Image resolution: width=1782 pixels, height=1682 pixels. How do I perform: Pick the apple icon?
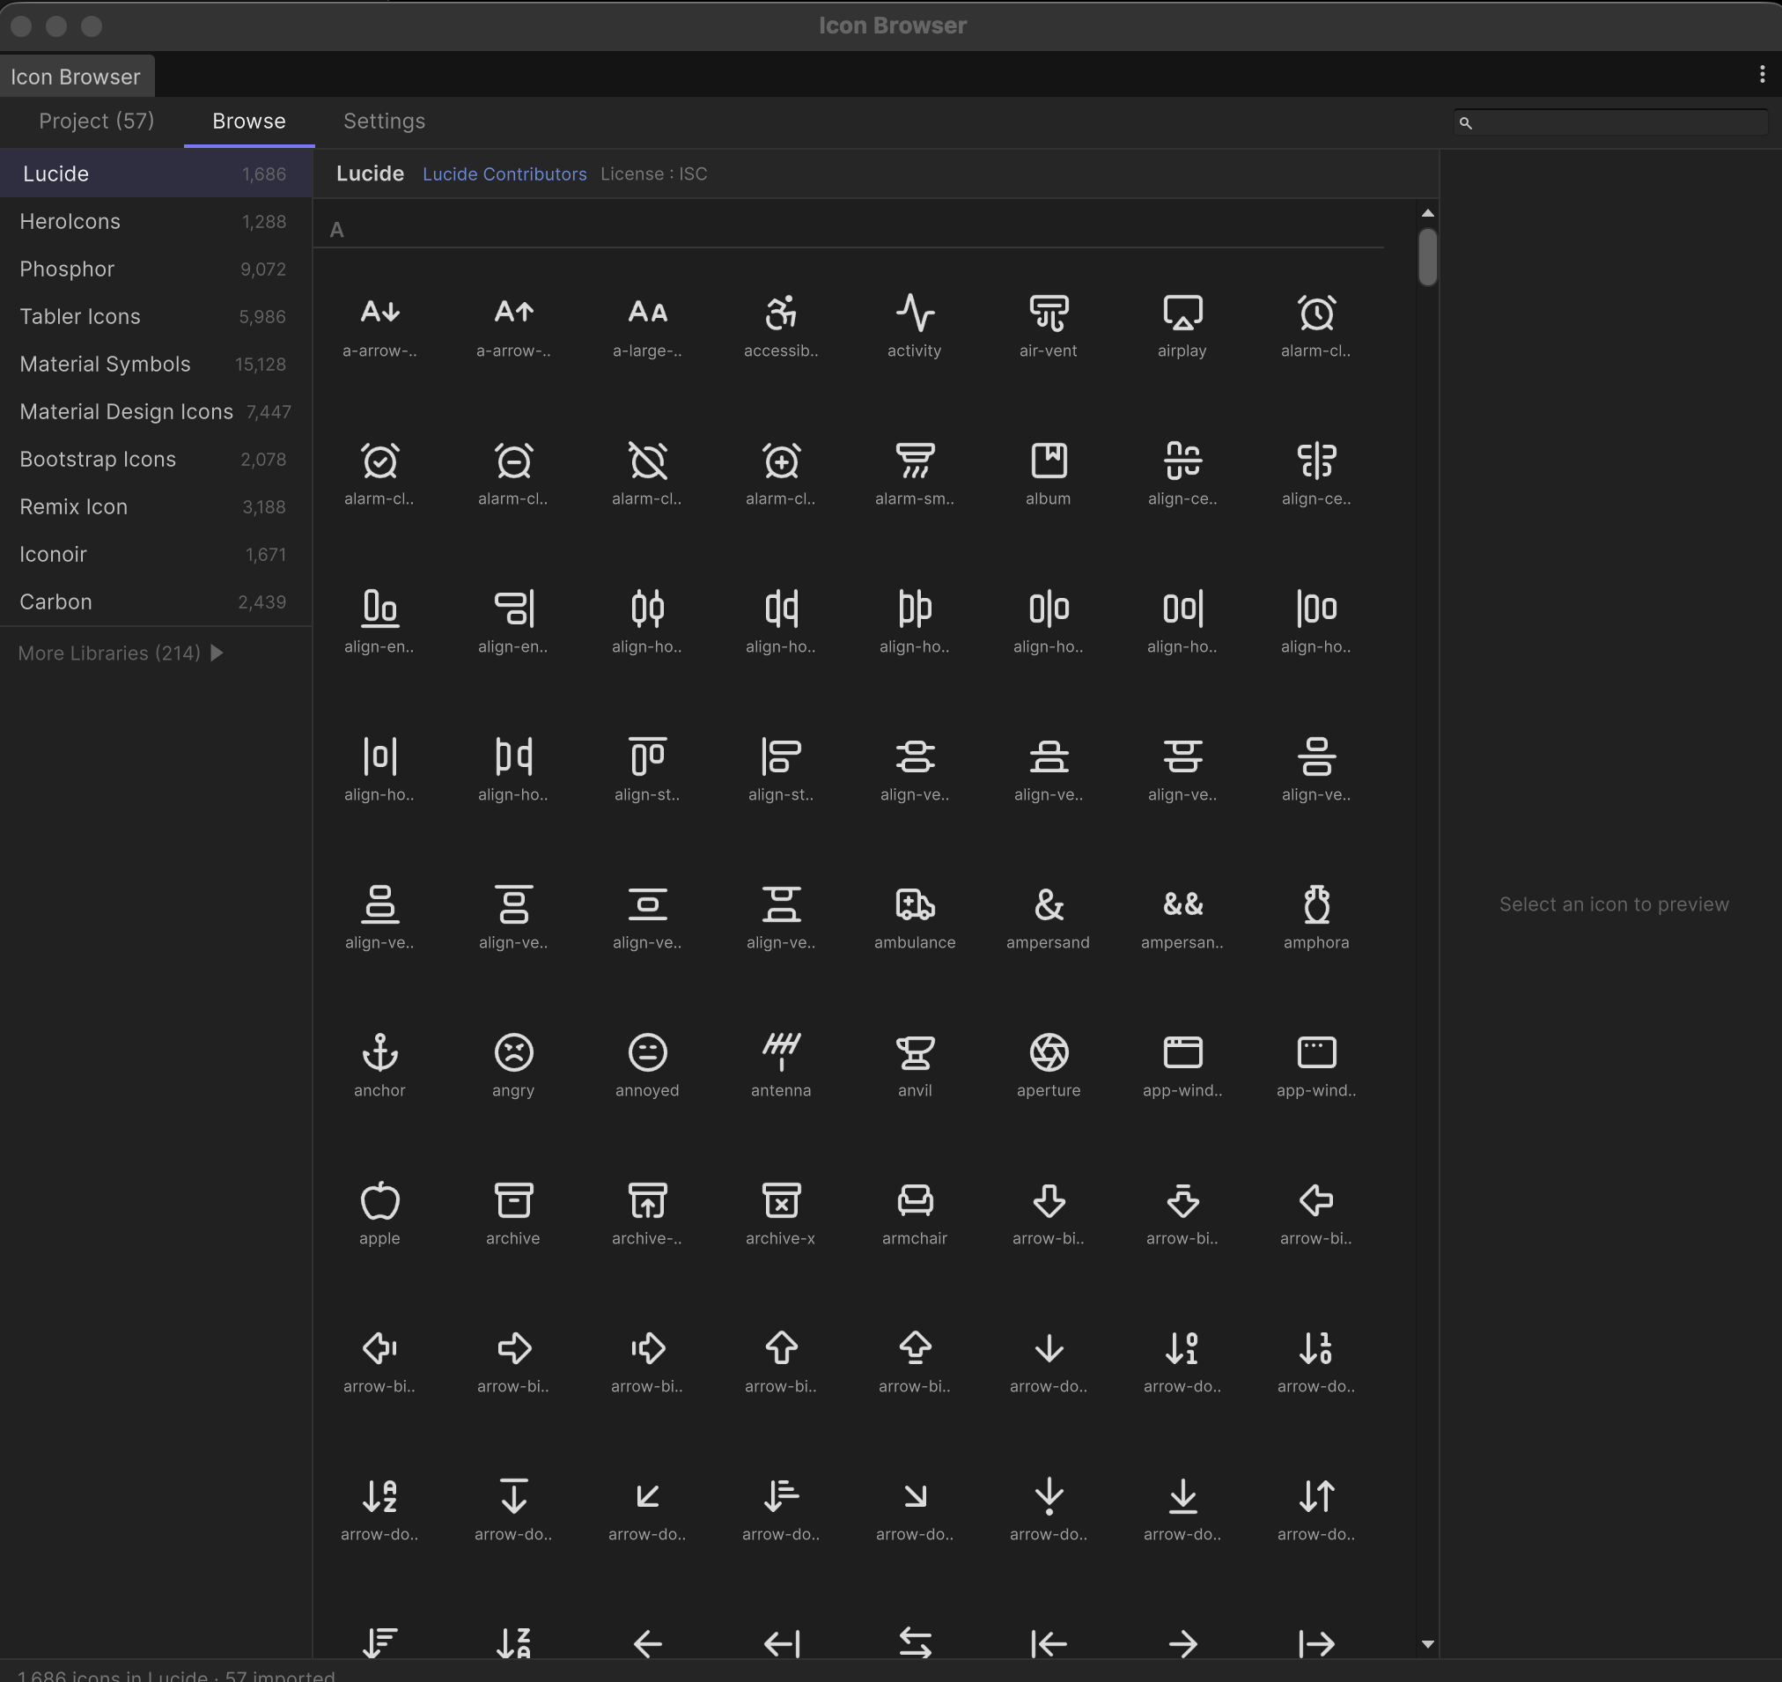[x=379, y=1200]
